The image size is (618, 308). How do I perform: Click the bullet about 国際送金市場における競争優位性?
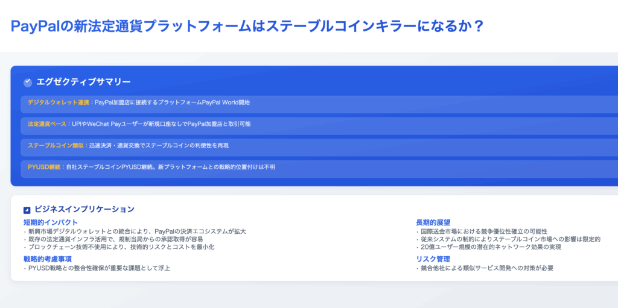tap(482, 231)
